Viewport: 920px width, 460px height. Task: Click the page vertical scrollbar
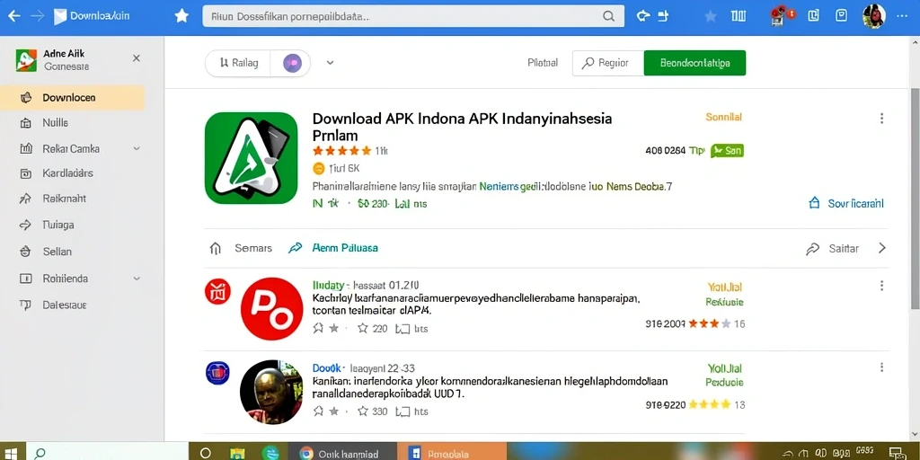[x=915, y=199]
